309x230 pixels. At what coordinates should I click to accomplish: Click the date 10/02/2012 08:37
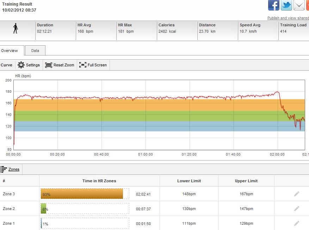pos(19,10)
